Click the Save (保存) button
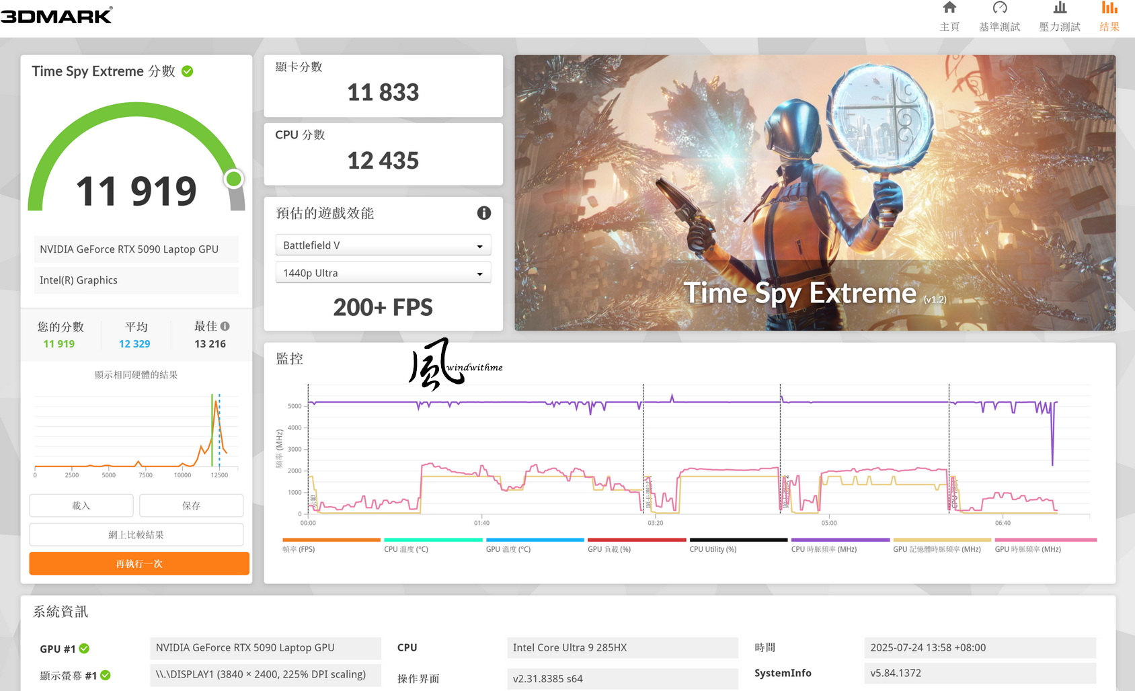This screenshot has width=1135, height=691. tap(191, 505)
